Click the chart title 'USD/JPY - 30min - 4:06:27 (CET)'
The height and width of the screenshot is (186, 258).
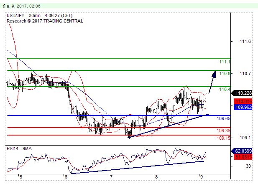[x=39, y=15]
